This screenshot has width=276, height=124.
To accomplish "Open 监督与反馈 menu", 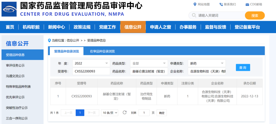I will [x=215, y=27].
